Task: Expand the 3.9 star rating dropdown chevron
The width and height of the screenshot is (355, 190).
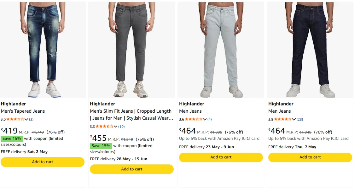Action: click(294, 119)
